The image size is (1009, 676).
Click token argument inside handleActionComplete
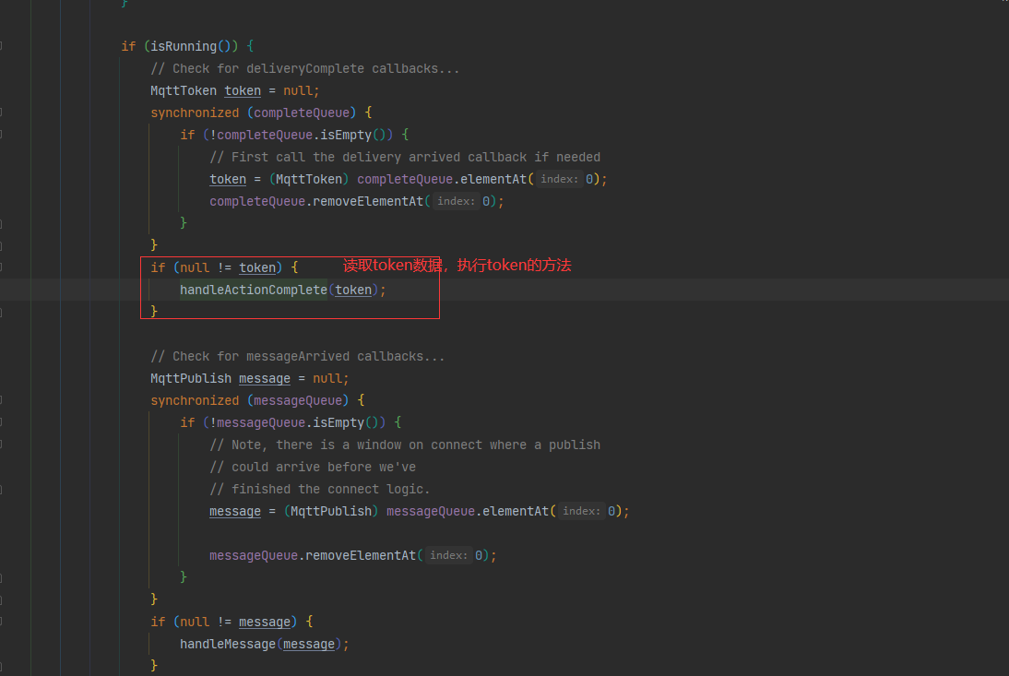[x=353, y=291]
